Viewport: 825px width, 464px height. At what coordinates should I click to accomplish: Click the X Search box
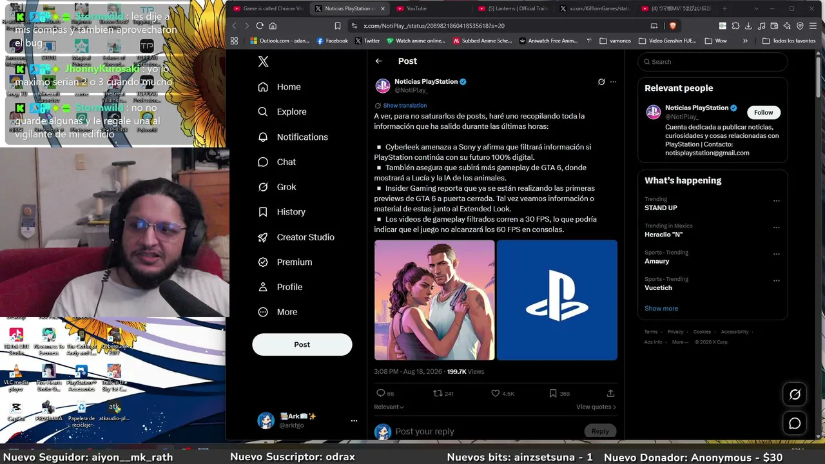(713, 62)
